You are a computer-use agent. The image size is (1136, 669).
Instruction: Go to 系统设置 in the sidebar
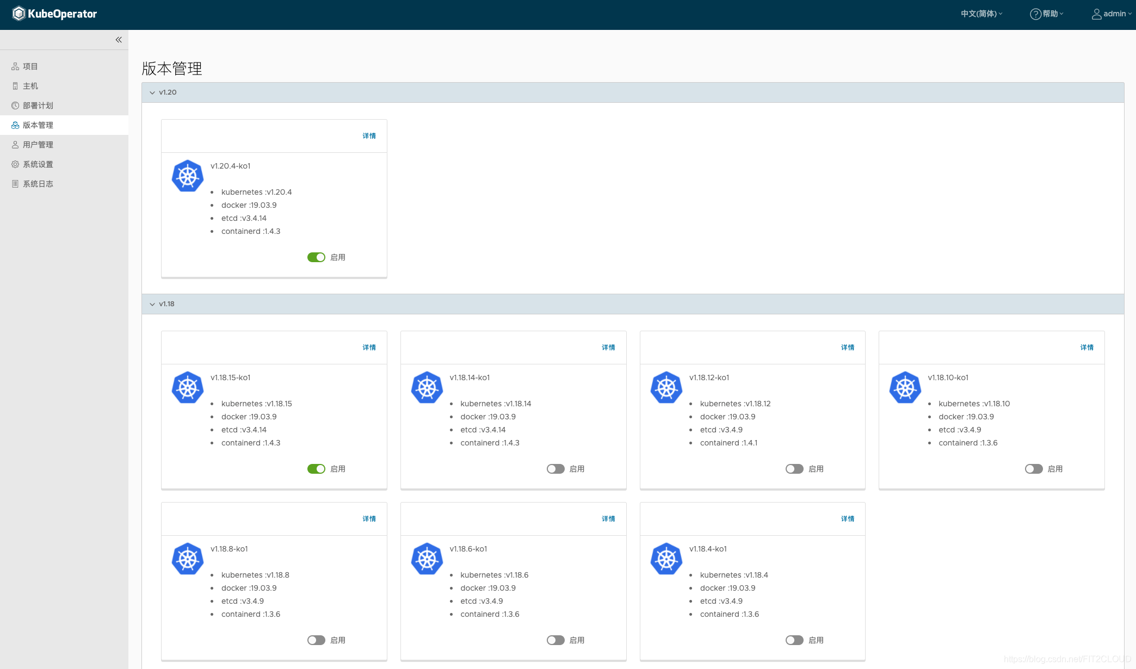(38, 164)
